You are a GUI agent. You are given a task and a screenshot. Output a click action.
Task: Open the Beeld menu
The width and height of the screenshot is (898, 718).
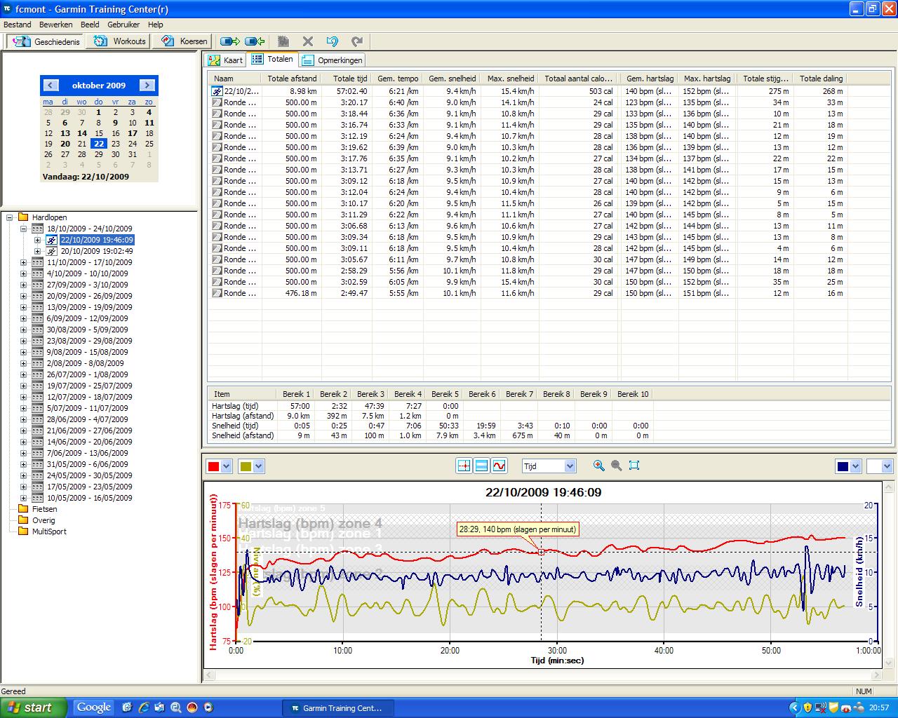point(90,25)
